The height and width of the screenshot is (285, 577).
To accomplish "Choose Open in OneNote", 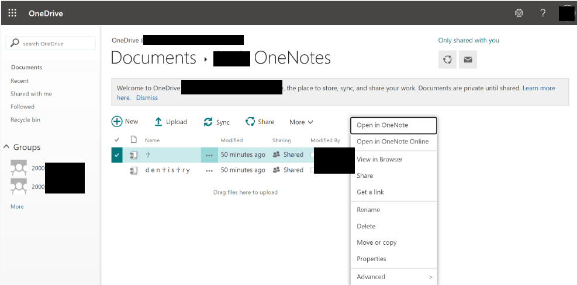I will pos(394,125).
